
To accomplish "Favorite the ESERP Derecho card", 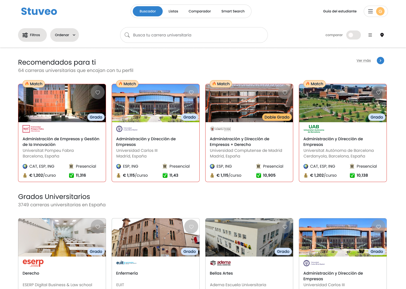I will 98,227.
